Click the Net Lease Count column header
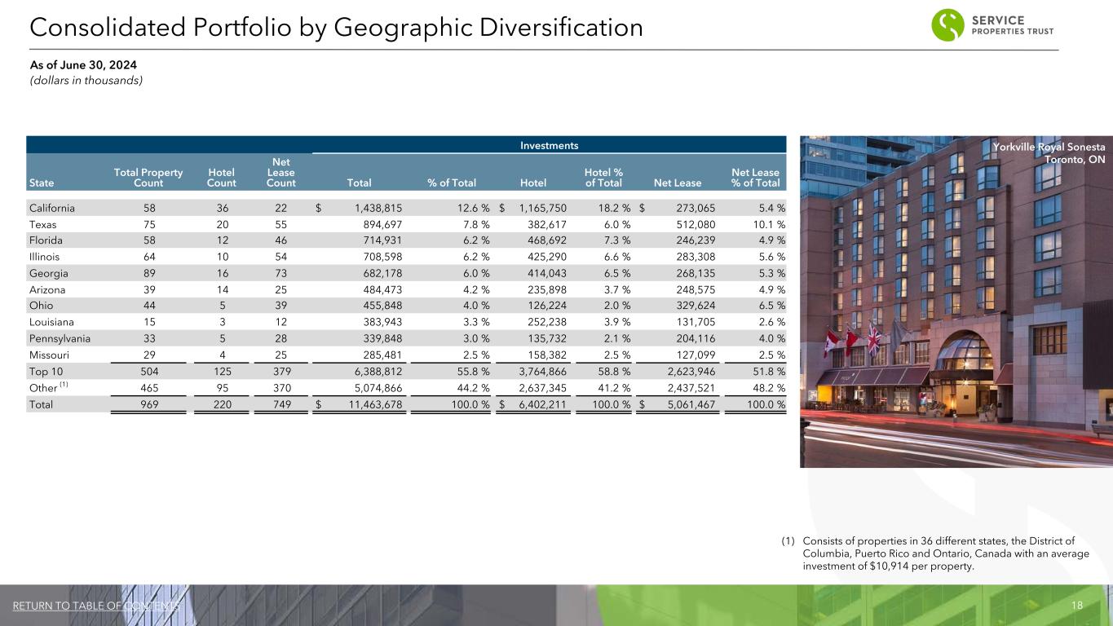 pyautogui.click(x=269, y=173)
